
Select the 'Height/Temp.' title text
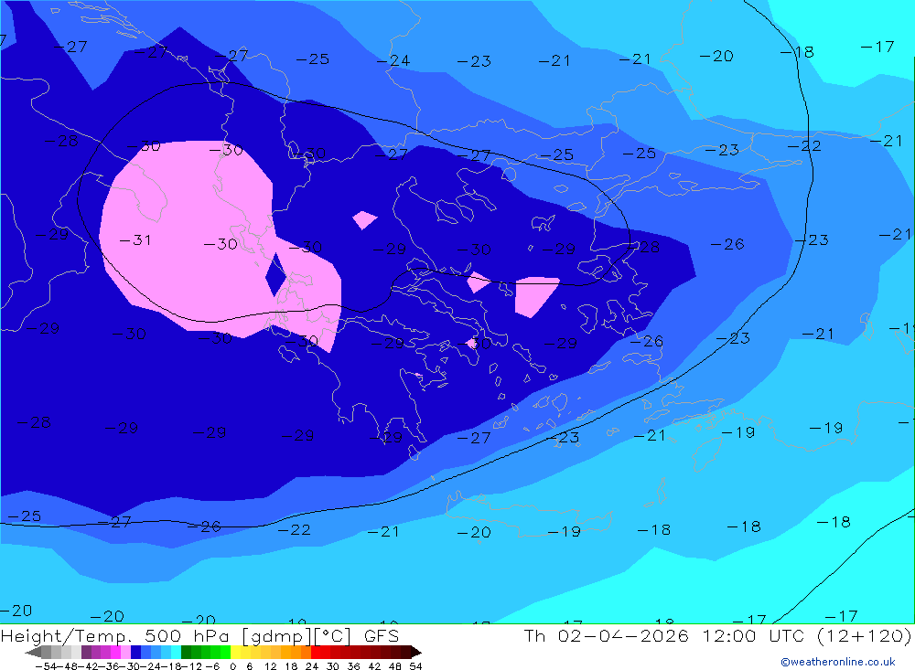[x=68, y=635]
